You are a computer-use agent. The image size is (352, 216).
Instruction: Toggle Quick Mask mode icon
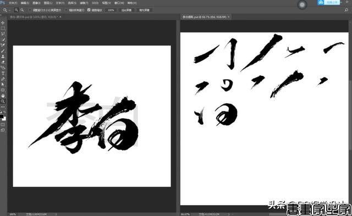(x=3, y=124)
